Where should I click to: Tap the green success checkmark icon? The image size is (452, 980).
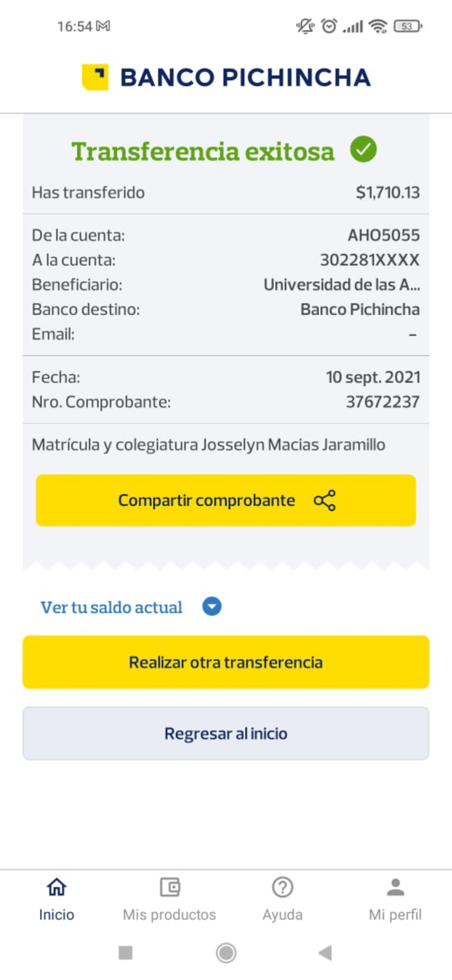click(x=363, y=150)
